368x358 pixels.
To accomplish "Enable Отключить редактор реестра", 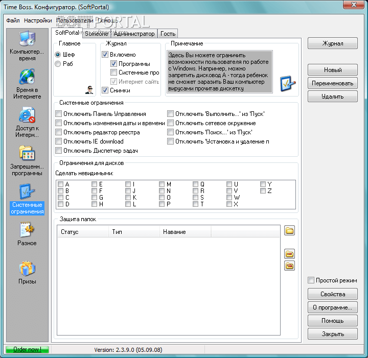I will 58,132.
